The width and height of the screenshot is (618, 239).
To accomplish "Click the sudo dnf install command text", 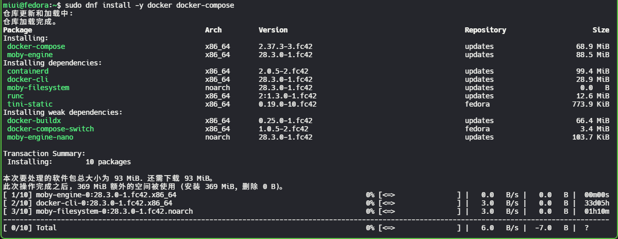I will [x=149, y=5].
